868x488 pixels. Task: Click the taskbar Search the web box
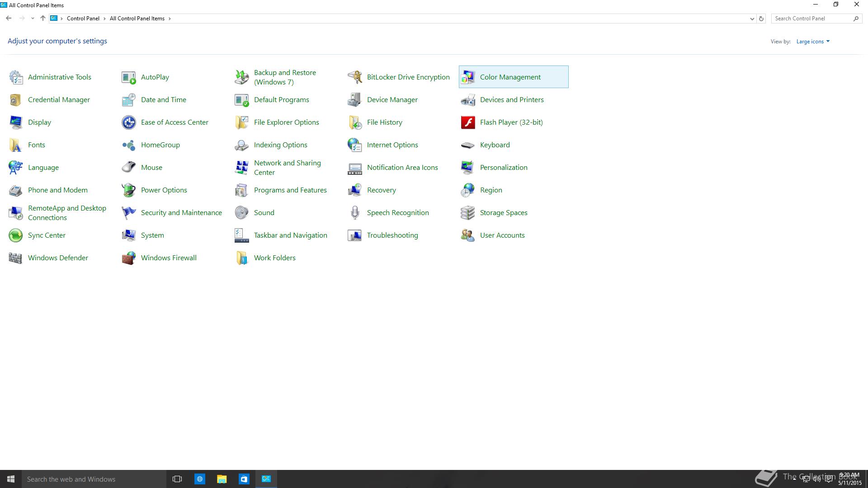[94, 479]
